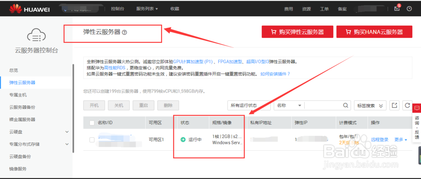This screenshot has height=179, width=421.
Task: Click the green running status icon
Action: pos(183,140)
